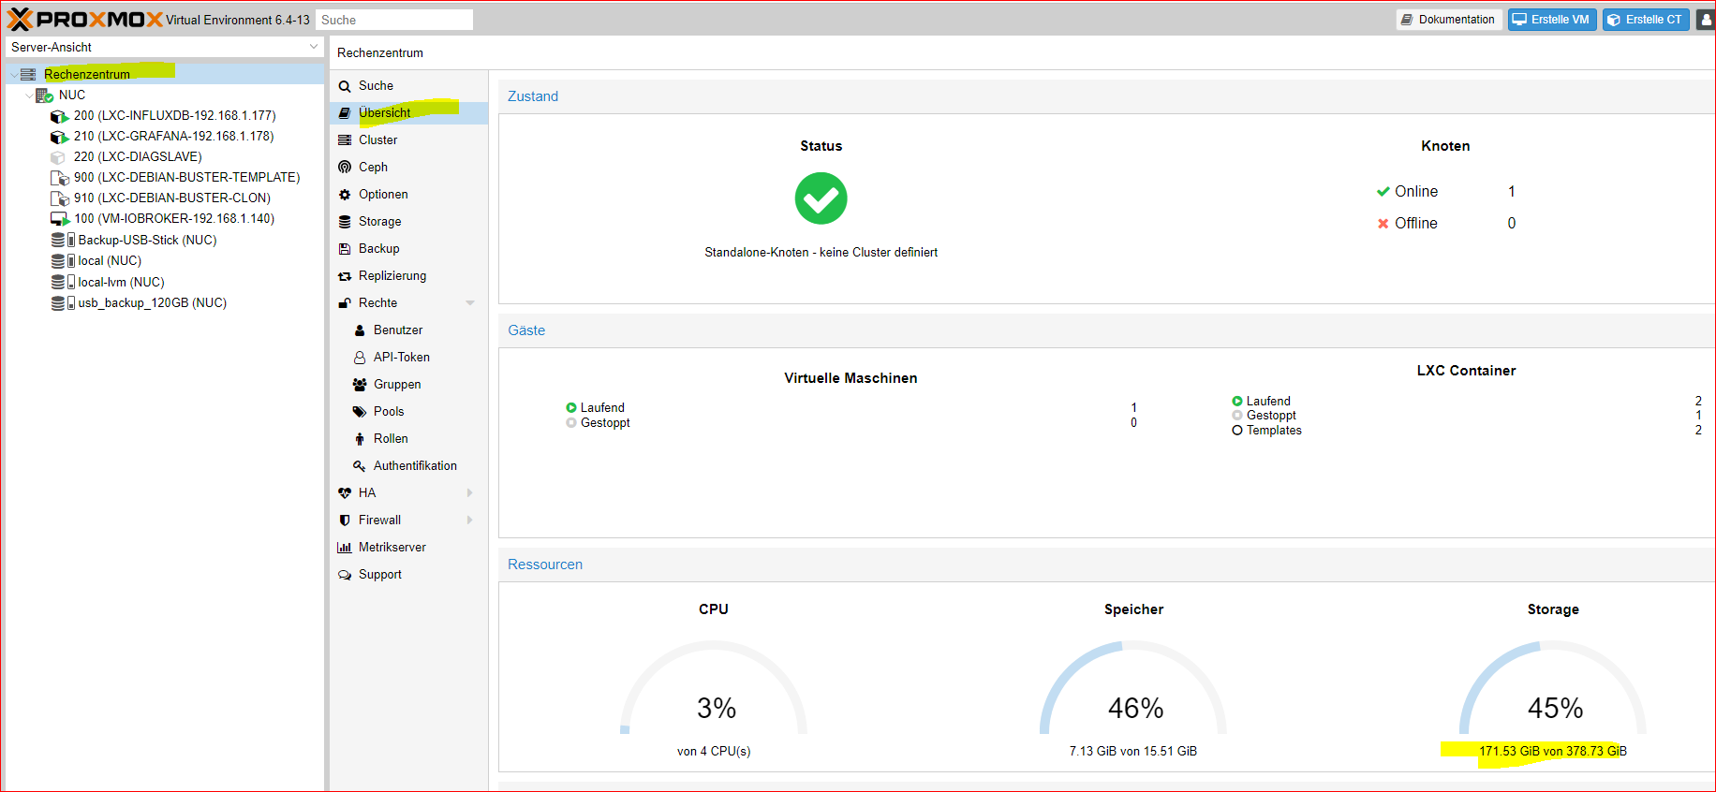1716x792 pixels.
Task: Click the Erstelle VM button
Action: (x=1552, y=20)
